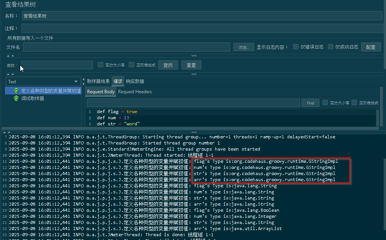The image size is (386, 240).
Task: Switch to 取样器结果 tab
Action: (x=98, y=81)
